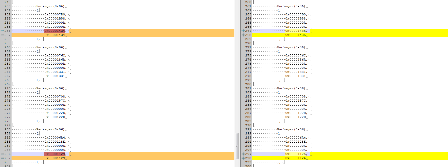
Task: Click the removed-line minus marker at line 257
Action: 2,35
